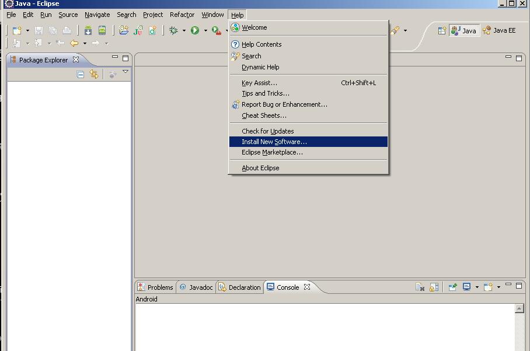Choose Eclipse Marketplace from Help menu
Viewport: 530px width, 351px height.
[272, 152]
